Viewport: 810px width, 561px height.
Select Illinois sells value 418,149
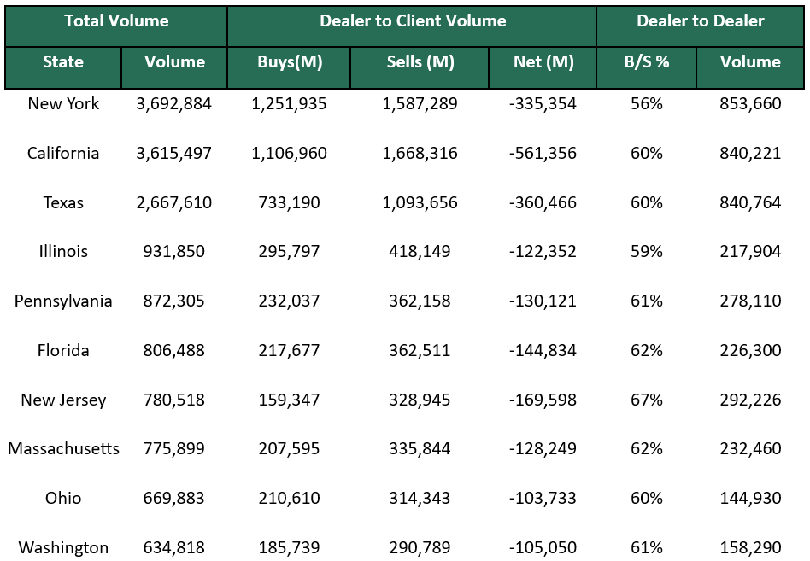pyautogui.click(x=420, y=252)
